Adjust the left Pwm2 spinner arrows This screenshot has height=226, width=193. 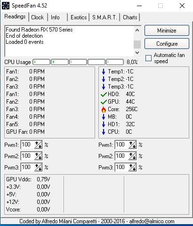tap(39, 156)
